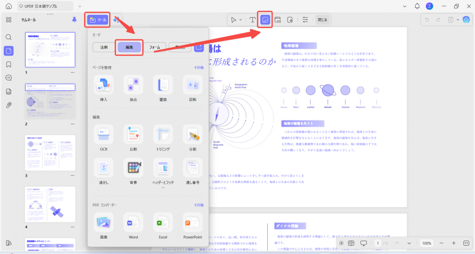Image resolution: width=475 pixels, height=254 pixels.
Task: Open the ツール (Tools) menu button
Action: coord(97,20)
